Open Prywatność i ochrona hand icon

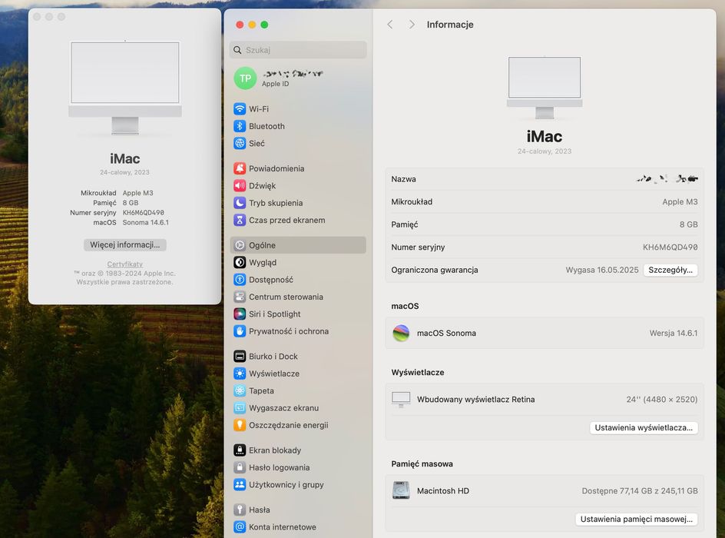240,331
